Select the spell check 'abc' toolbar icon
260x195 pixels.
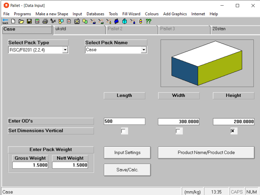tap(53, 21)
